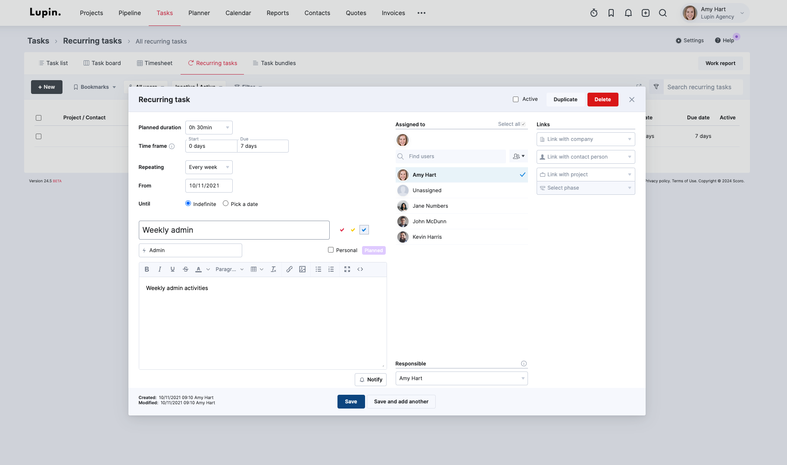This screenshot has width=787, height=465.
Task: Enable the Active checkbox
Action: point(515,100)
